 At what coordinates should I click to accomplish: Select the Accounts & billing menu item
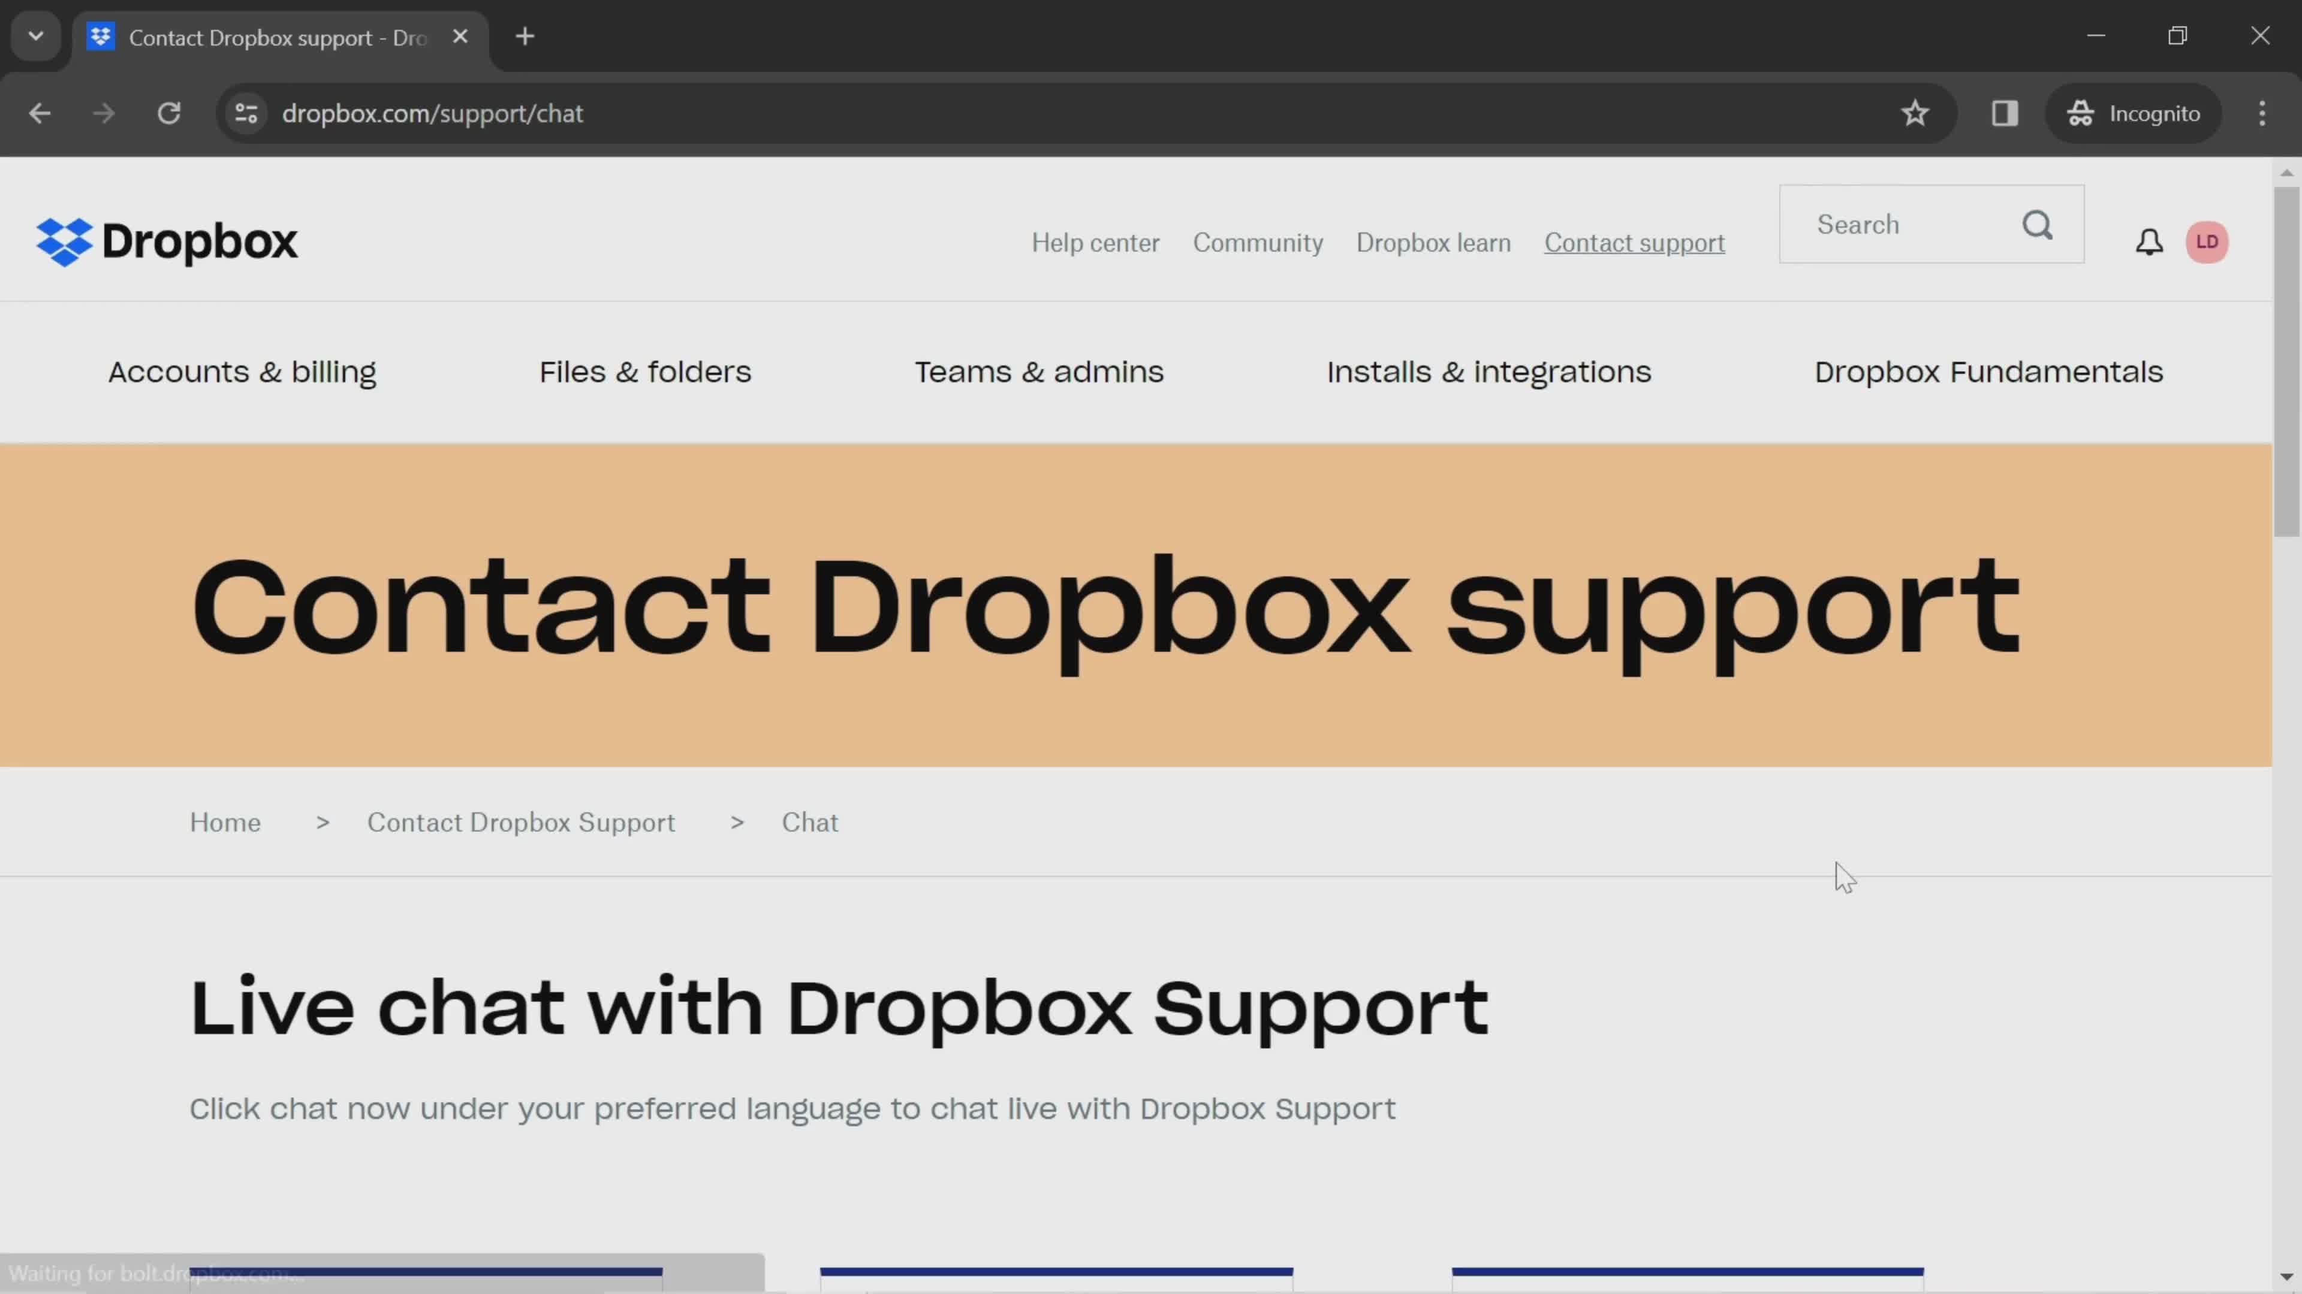pos(242,371)
